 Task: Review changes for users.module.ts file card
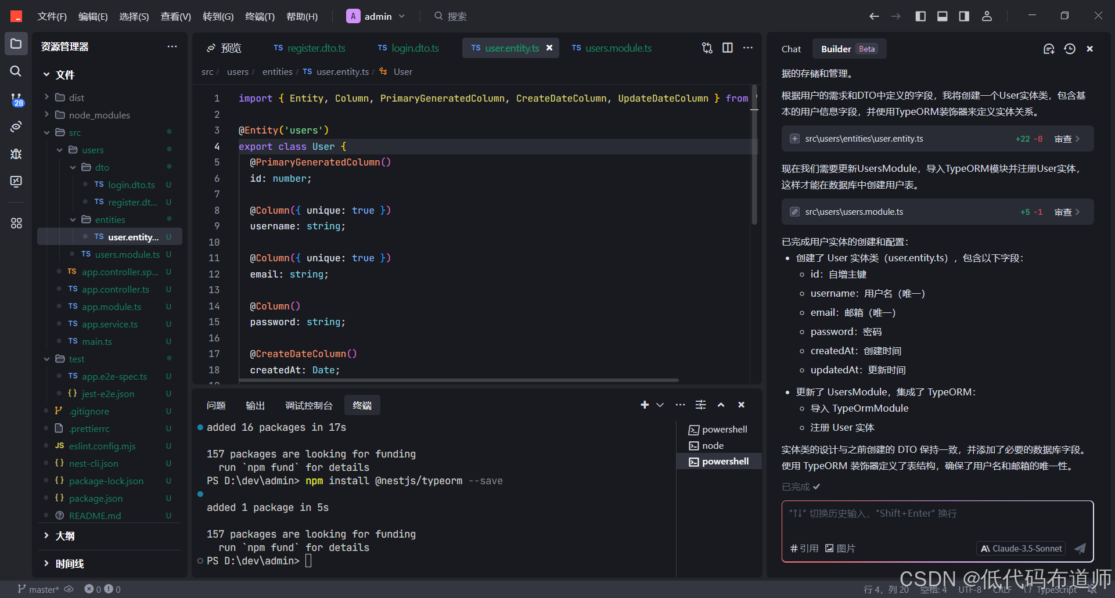1067,212
